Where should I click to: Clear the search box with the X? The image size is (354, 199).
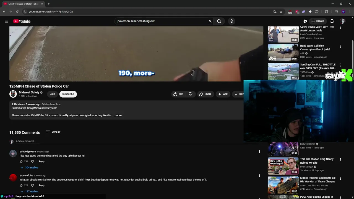click(x=210, y=21)
